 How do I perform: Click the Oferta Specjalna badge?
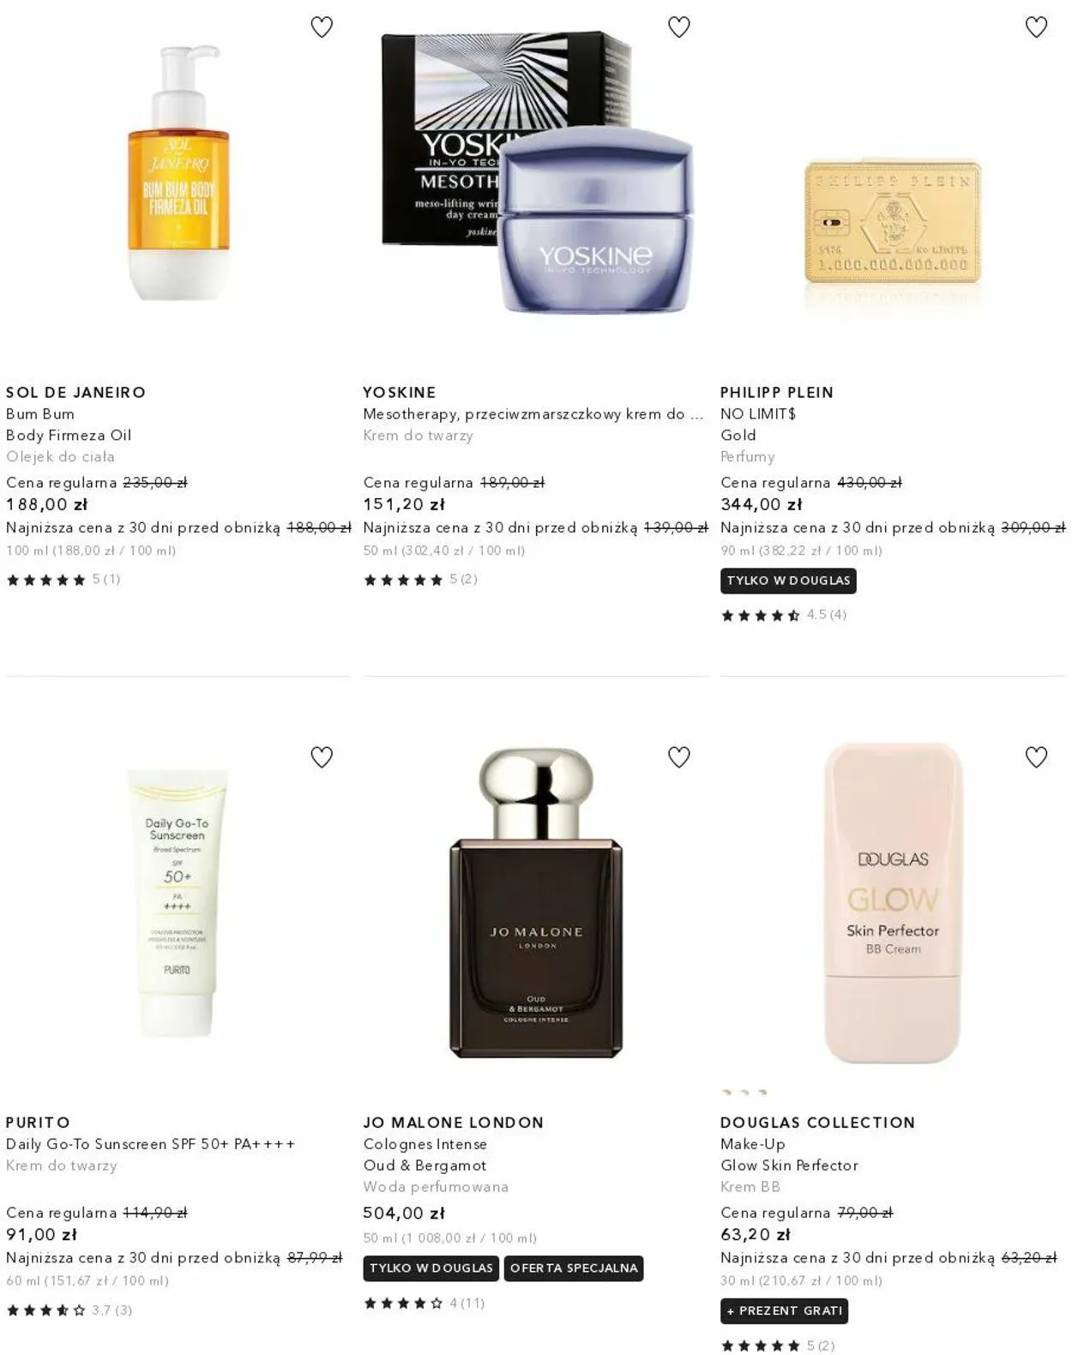pyautogui.click(x=574, y=1268)
